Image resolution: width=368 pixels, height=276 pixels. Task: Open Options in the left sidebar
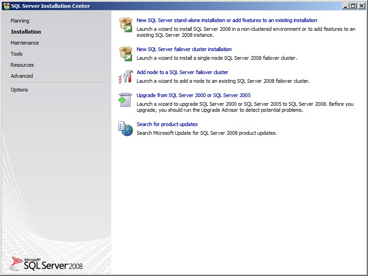click(19, 90)
